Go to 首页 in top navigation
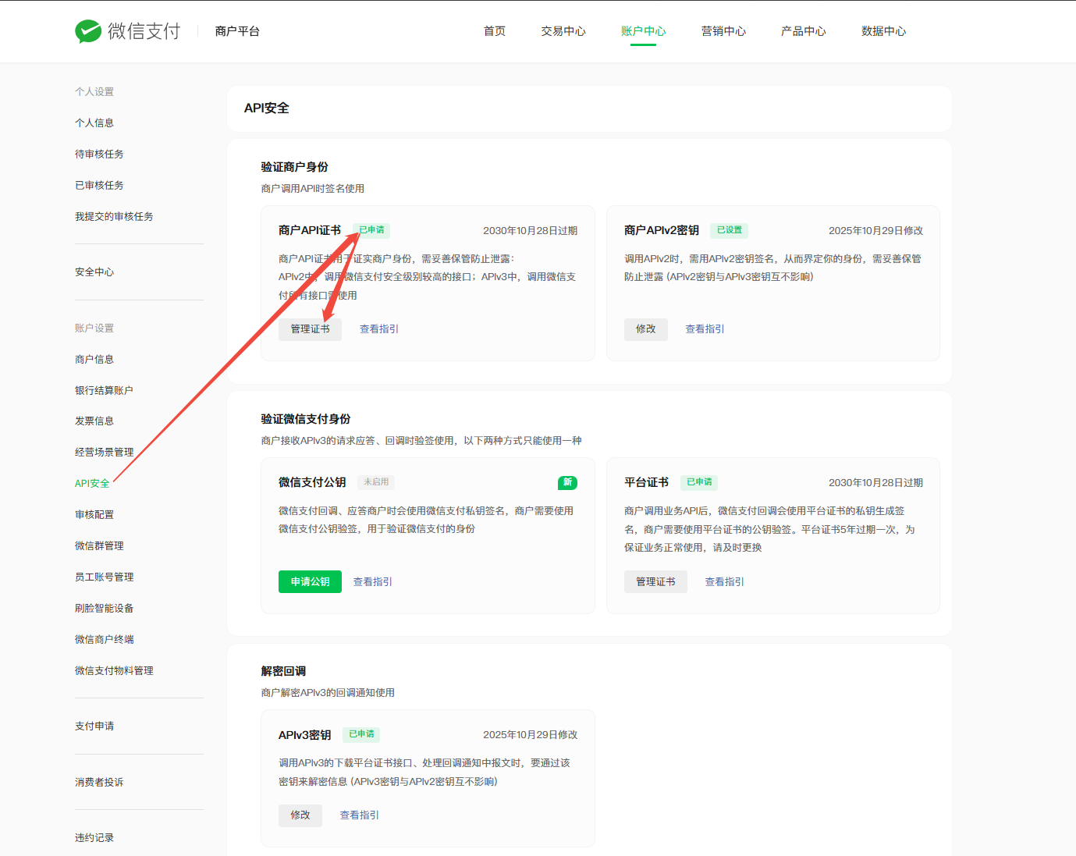 (x=494, y=31)
